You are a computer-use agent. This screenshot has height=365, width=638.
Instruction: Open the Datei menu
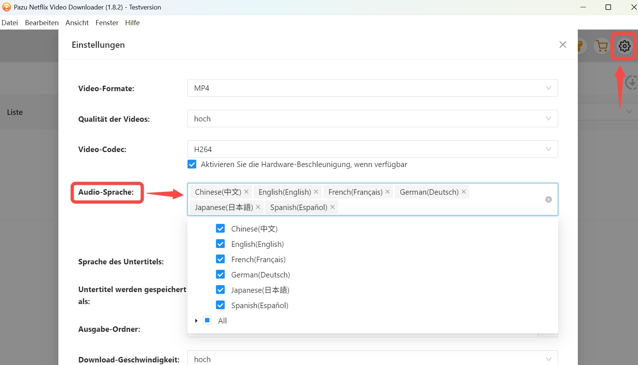tap(10, 23)
